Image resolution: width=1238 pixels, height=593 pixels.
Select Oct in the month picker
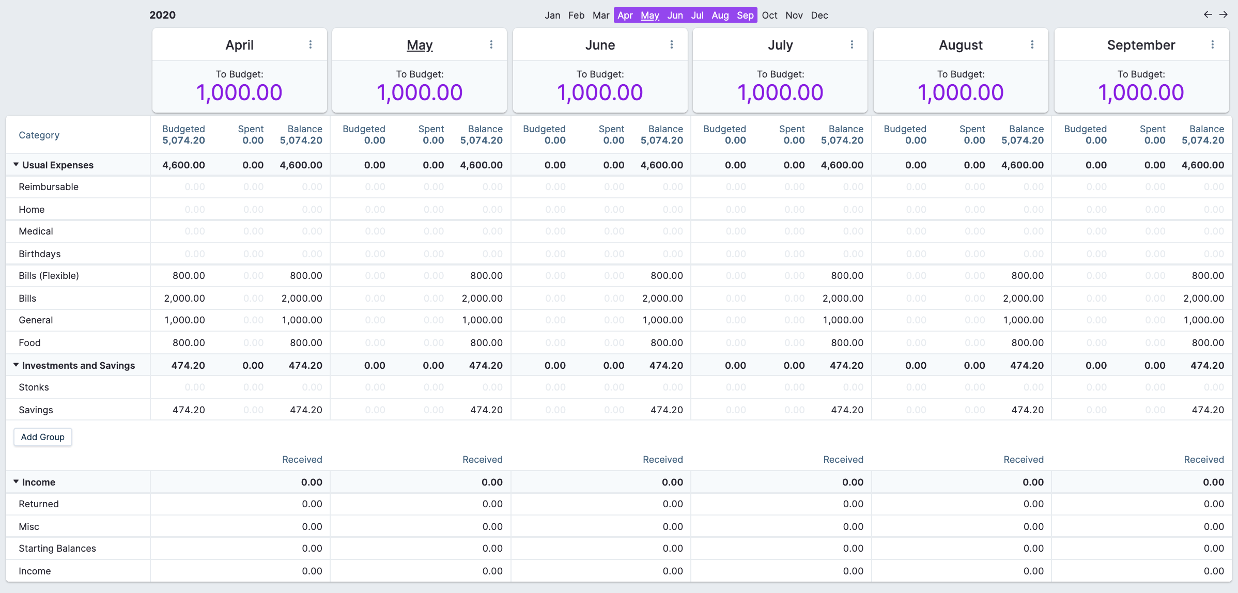(769, 15)
